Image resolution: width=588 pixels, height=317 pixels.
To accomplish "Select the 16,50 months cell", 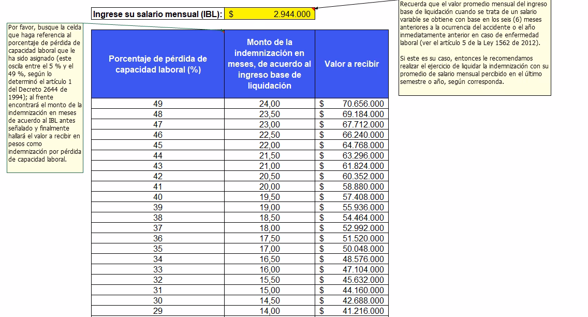I will point(269,259).
